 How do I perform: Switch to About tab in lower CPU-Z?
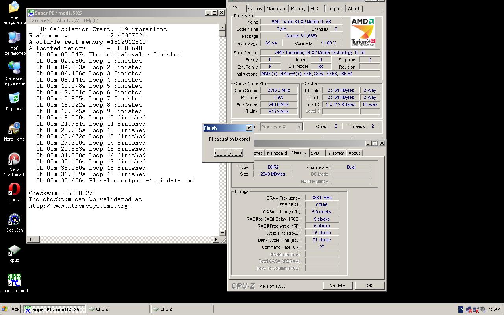[354, 153]
